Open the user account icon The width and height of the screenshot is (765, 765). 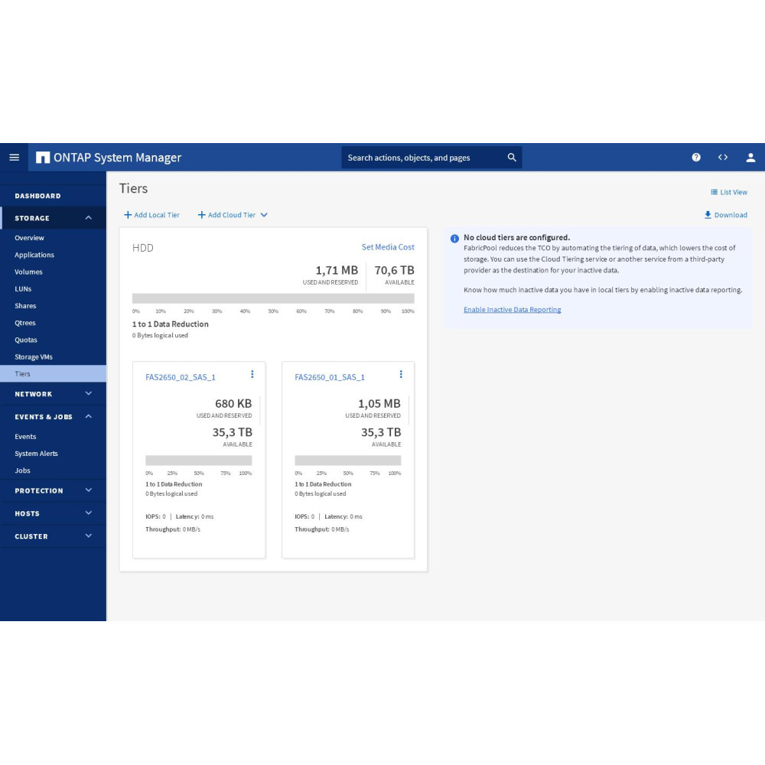(750, 157)
